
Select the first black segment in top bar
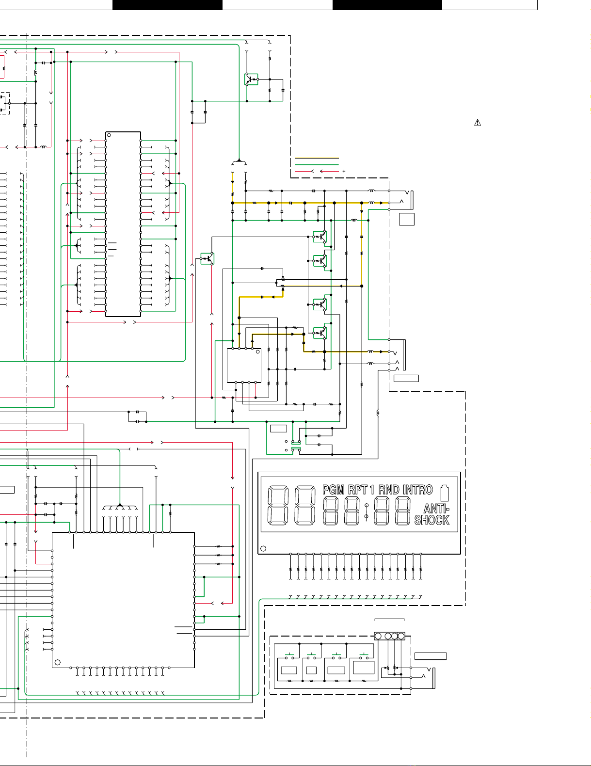pos(167,5)
